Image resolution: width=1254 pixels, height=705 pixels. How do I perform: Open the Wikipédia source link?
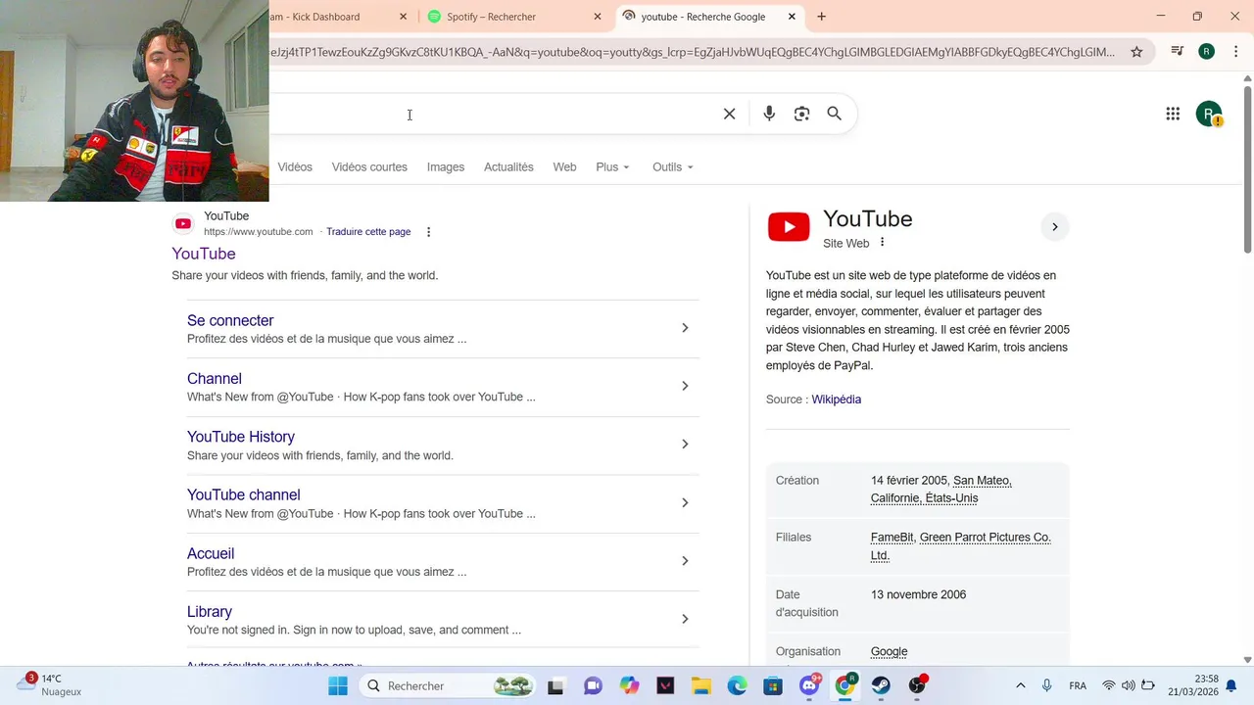point(837,399)
